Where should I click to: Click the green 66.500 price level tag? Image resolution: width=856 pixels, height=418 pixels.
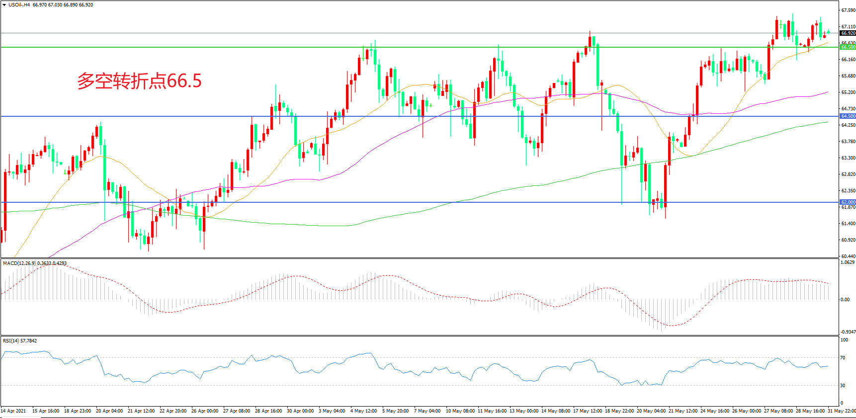coord(848,47)
